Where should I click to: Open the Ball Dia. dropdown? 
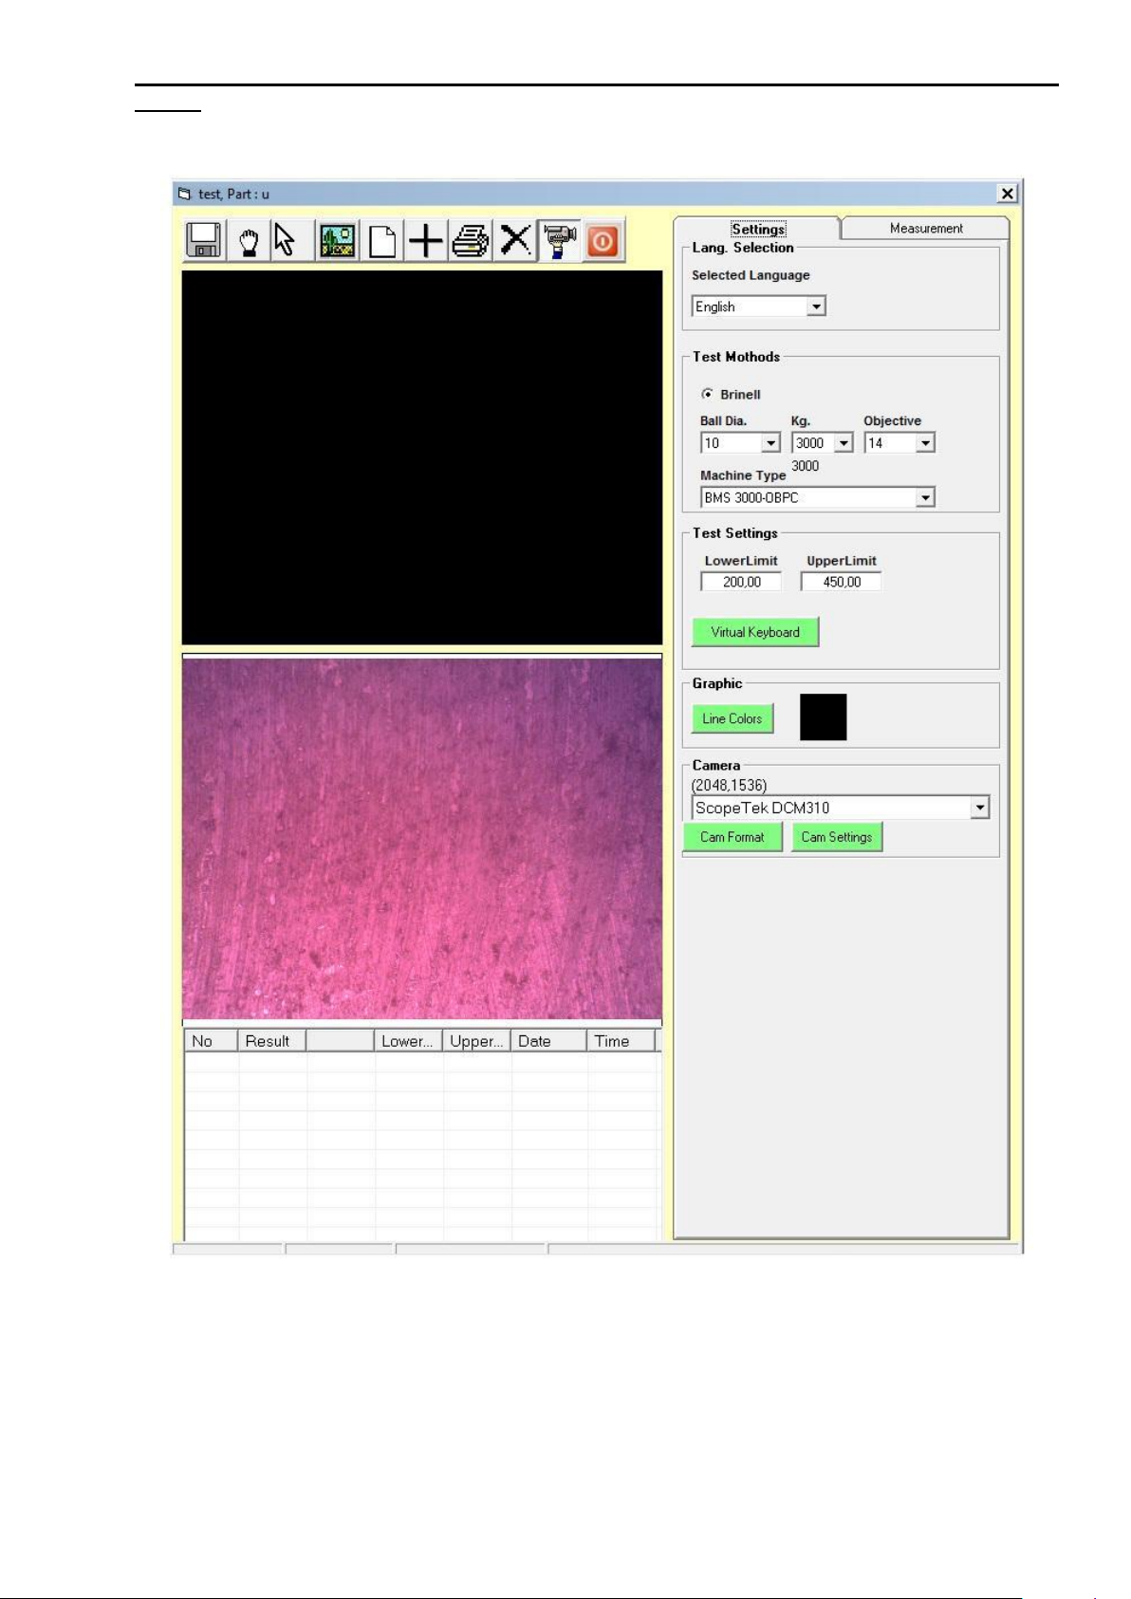pyautogui.click(x=771, y=443)
